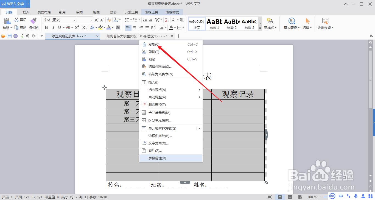This screenshot has width=375, height=200.
Task: Switch to full screen view in status bar
Action: click(270, 197)
